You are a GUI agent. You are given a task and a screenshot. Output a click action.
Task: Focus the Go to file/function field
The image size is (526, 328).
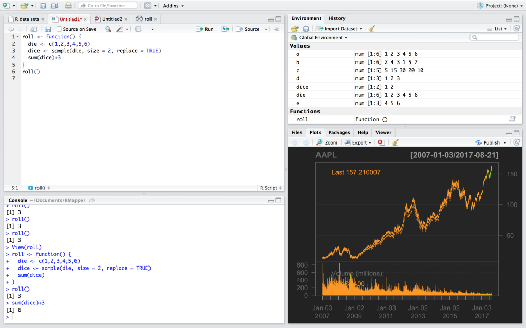[x=108, y=6]
